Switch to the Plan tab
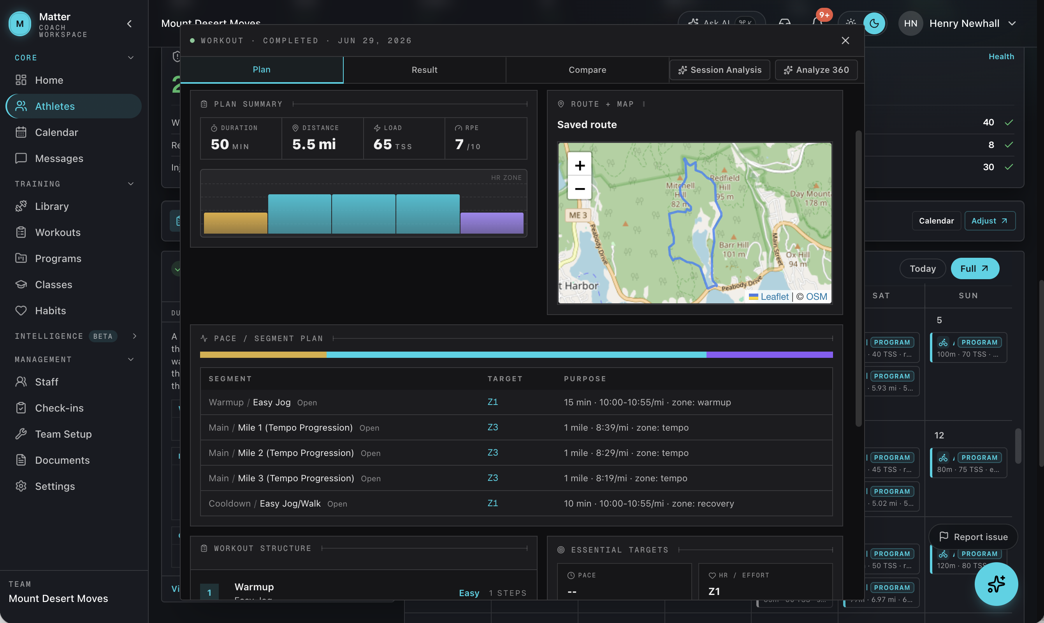Viewport: 1044px width, 623px height. (x=262, y=70)
